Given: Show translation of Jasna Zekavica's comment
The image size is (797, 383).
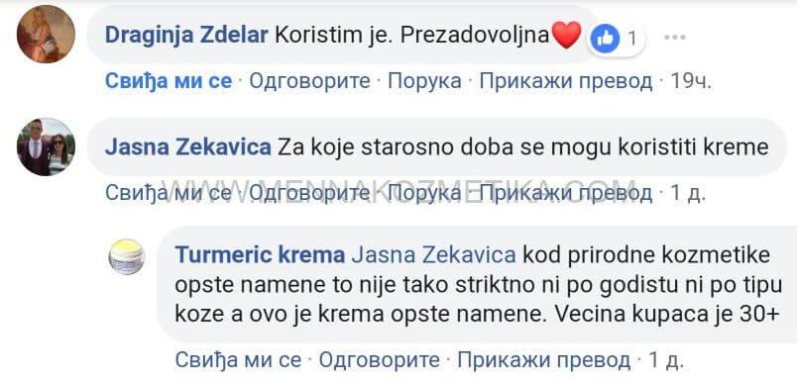Looking at the screenshot, I should click(x=566, y=193).
